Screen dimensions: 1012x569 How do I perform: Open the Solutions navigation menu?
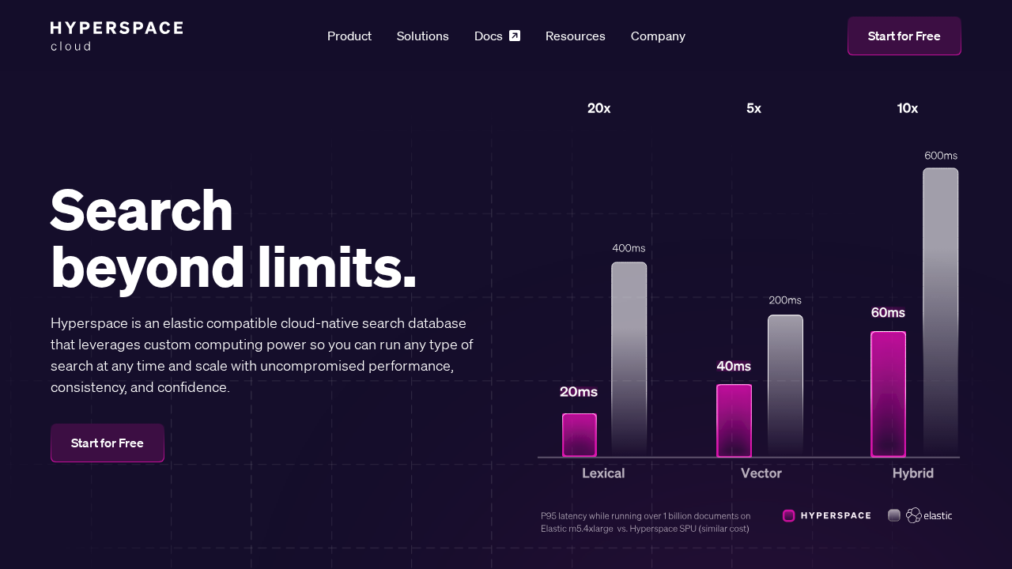click(x=423, y=36)
